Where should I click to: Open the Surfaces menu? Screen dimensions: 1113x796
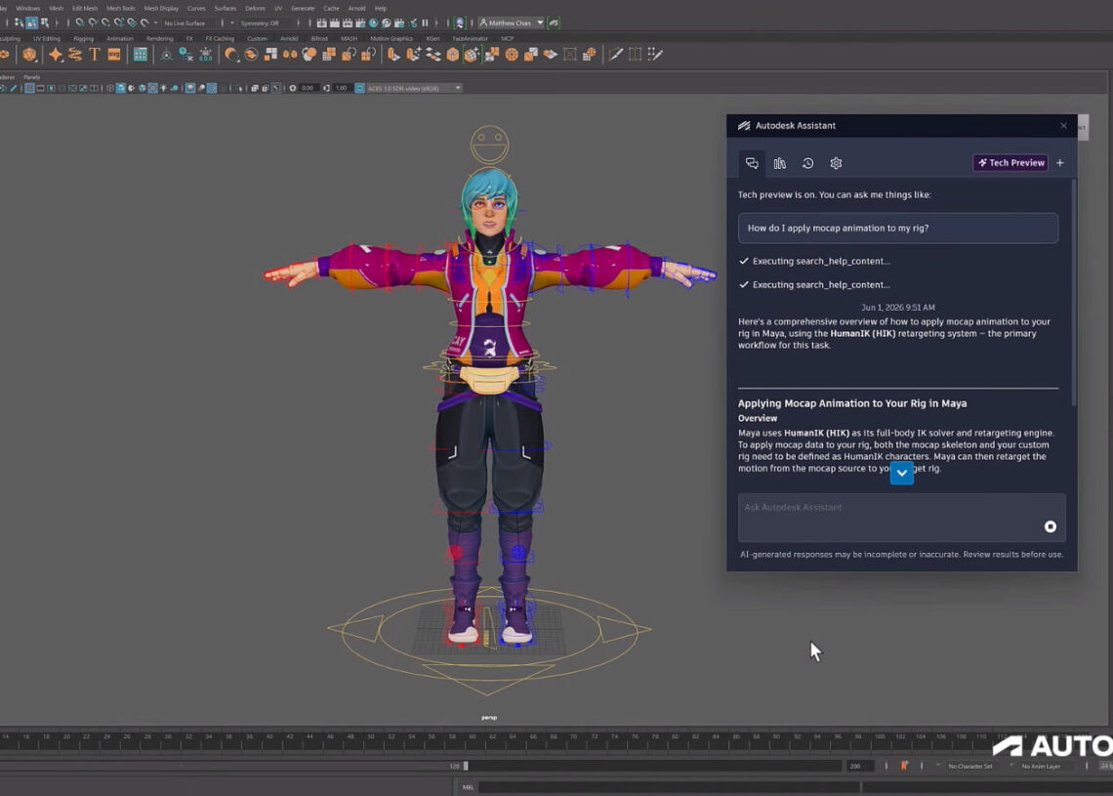tap(225, 9)
